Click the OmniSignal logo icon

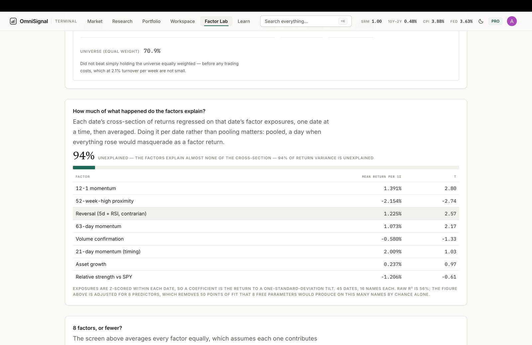pos(13,21)
